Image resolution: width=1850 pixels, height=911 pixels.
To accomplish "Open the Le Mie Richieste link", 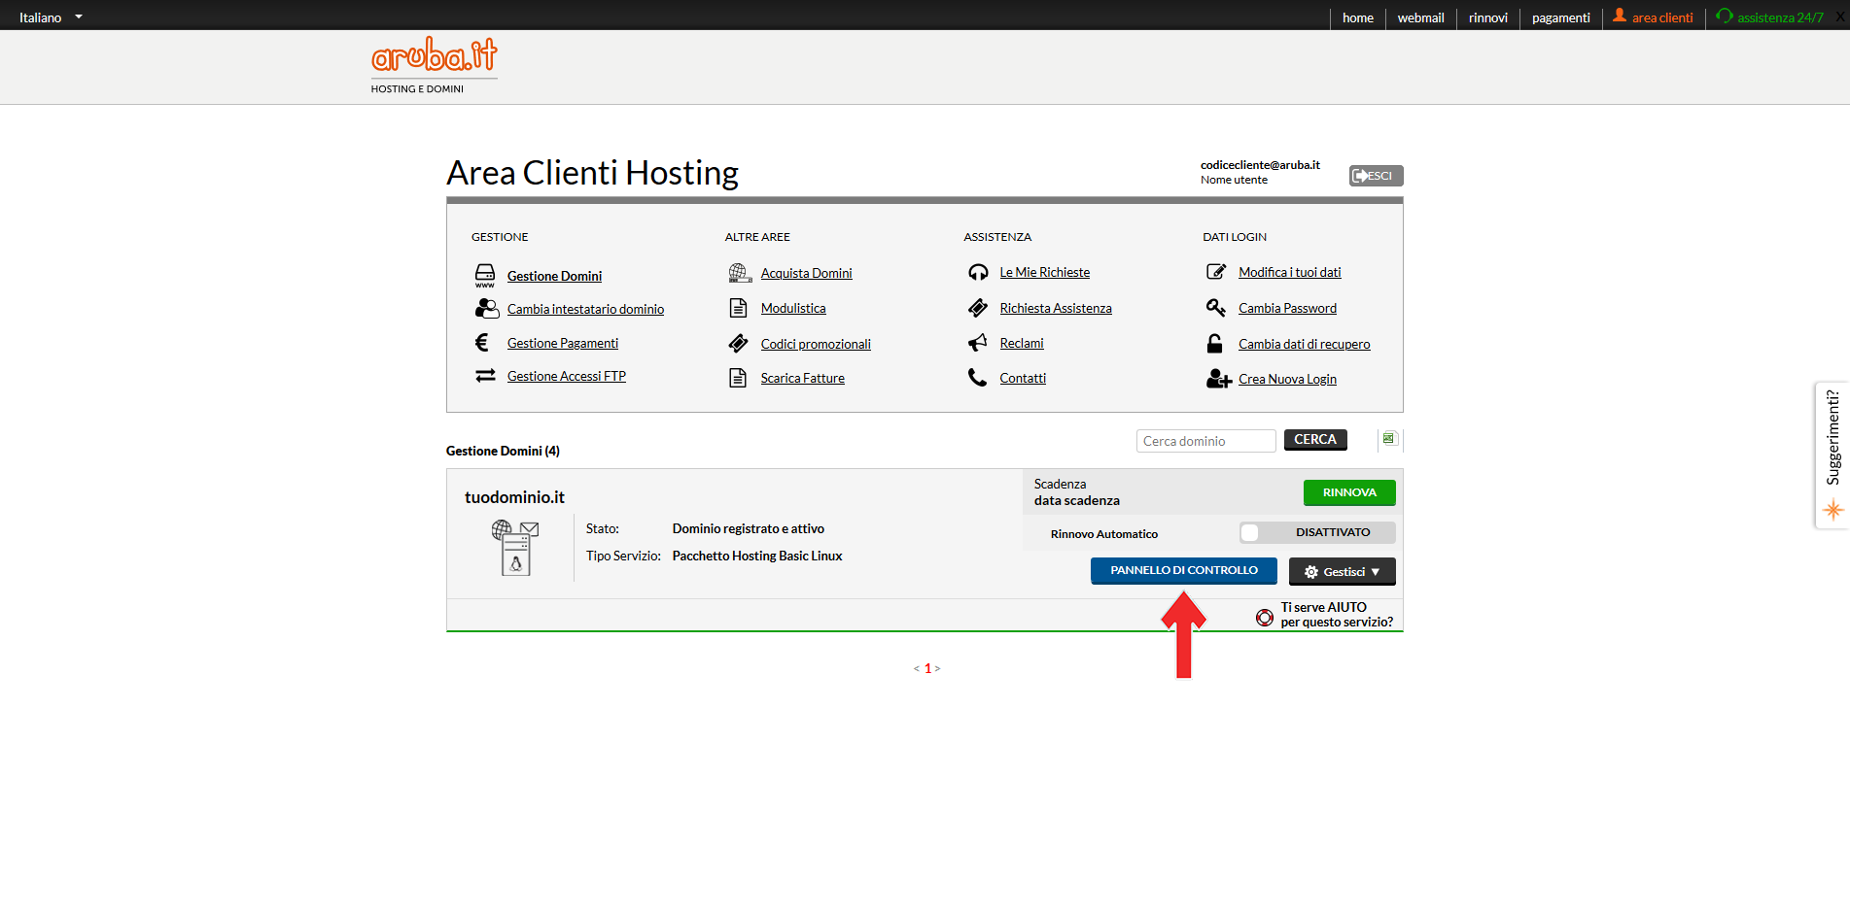I will [x=1044, y=272].
